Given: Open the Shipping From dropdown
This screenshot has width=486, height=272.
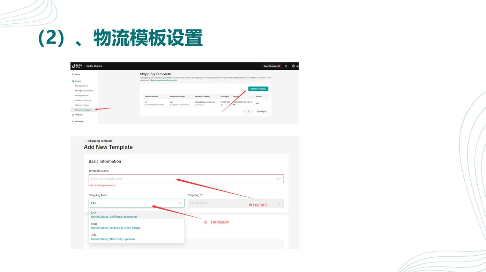Looking at the screenshot, I should point(136,203).
